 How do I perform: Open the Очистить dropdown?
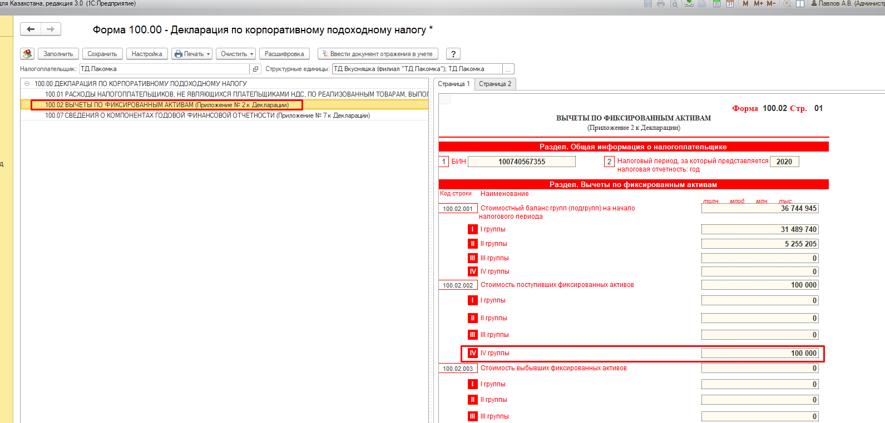pos(236,54)
